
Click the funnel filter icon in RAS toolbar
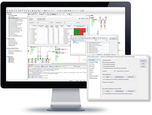click(98, 38)
